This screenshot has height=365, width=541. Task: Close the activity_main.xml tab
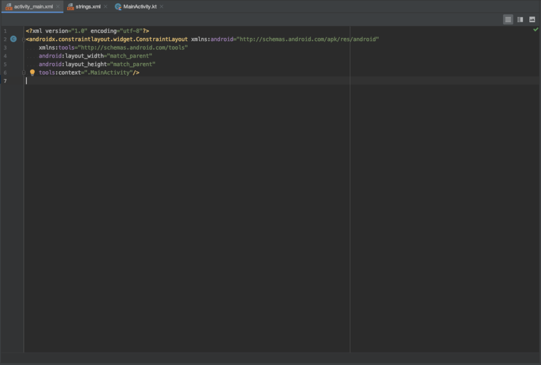58,6
